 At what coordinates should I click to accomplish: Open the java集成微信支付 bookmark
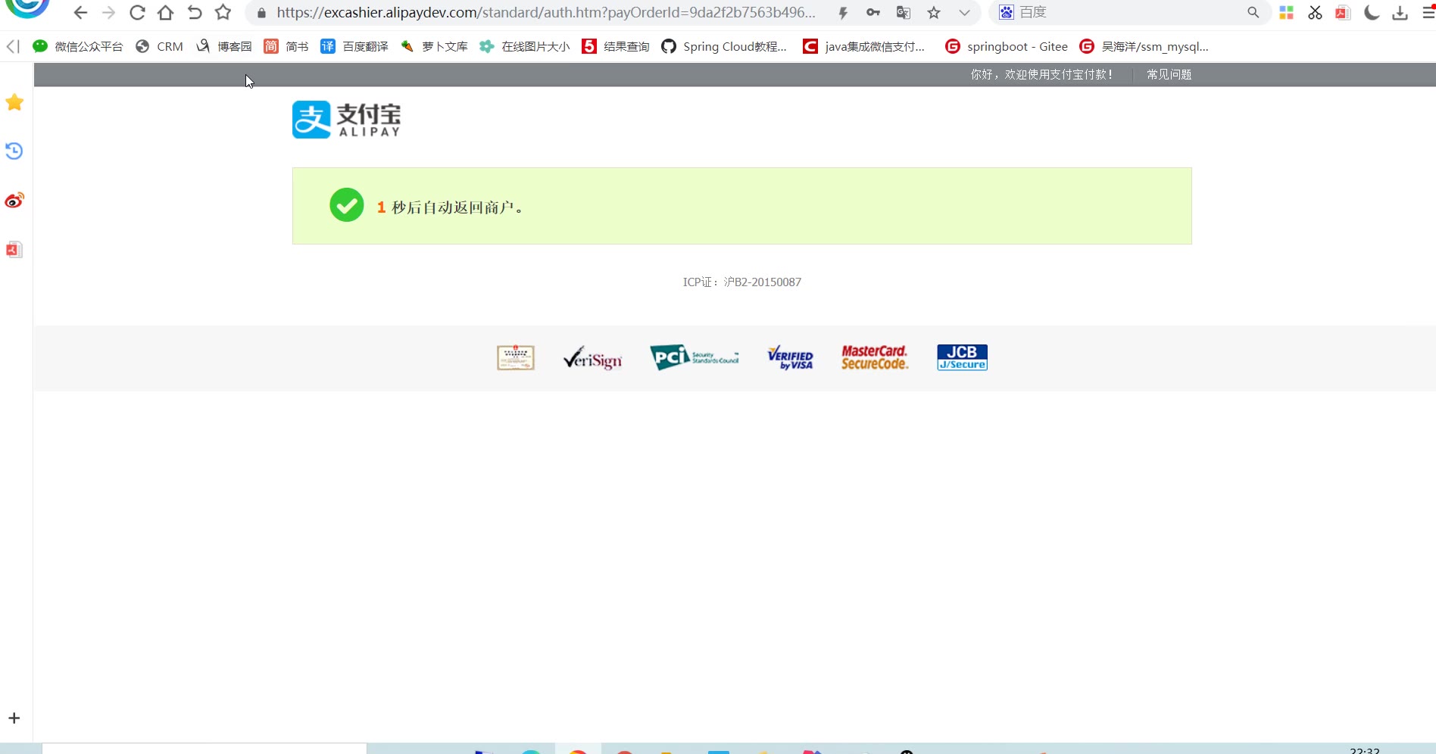point(864,46)
